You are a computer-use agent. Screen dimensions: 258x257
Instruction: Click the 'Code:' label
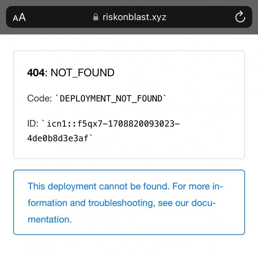click(39, 98)
